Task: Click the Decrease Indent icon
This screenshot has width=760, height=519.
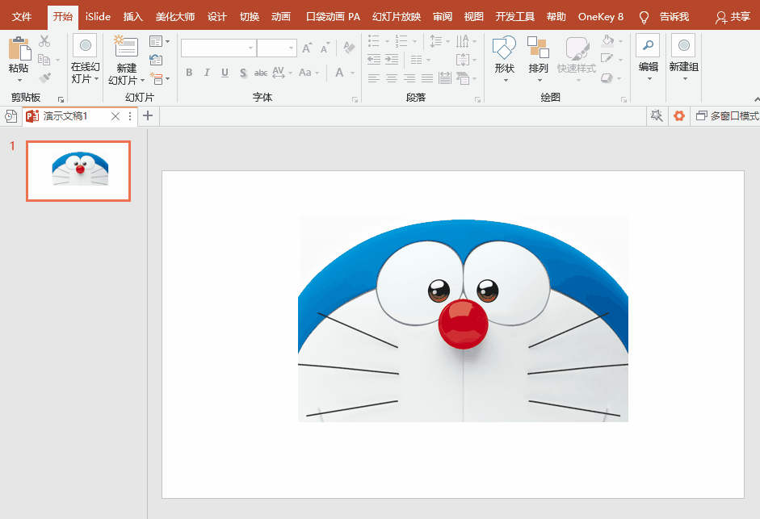Action: coord(374,60)
